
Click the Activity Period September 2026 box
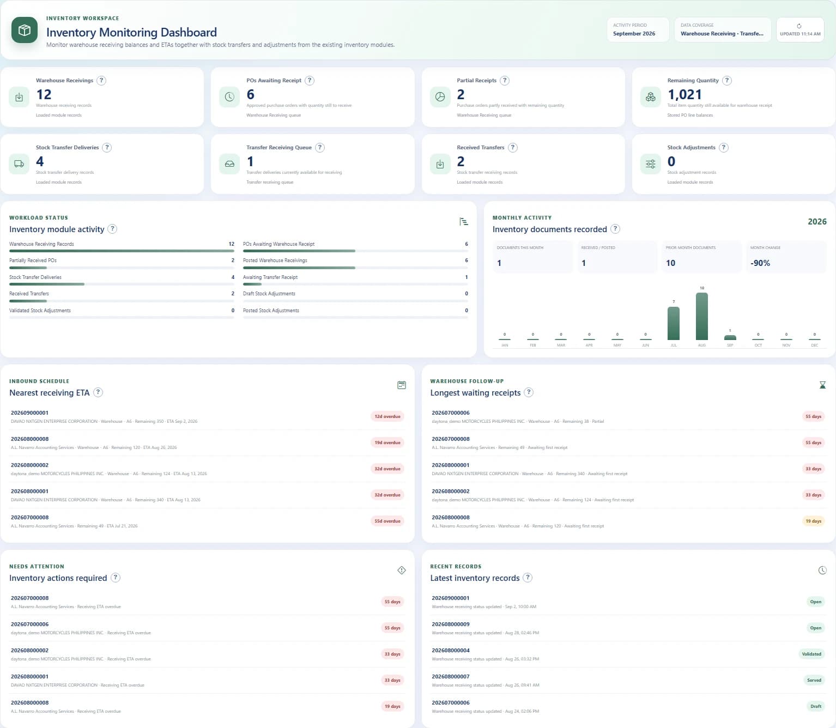click(x=638, y=29)
